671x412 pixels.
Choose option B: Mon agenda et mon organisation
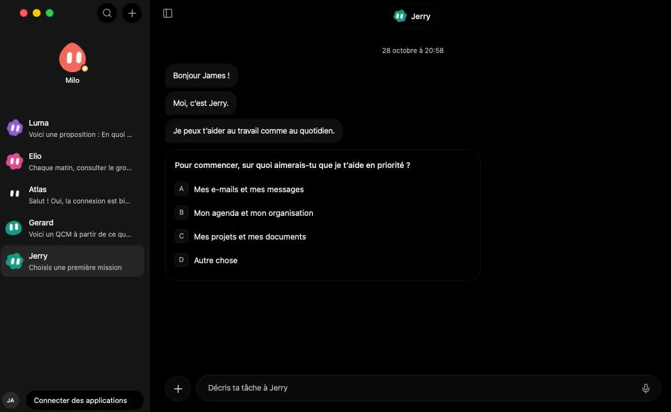click(x=323, y=213)
